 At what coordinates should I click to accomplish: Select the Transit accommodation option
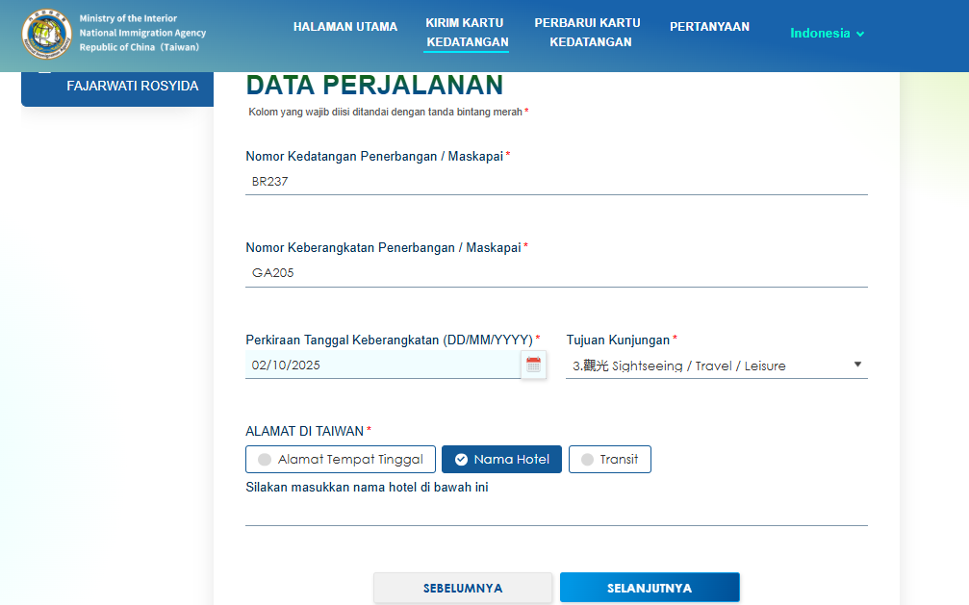pos(609,459)
